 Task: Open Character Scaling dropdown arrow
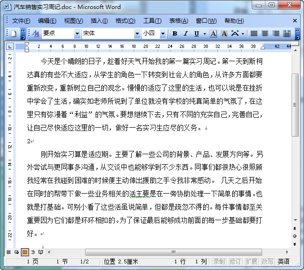tap(243, 34)
